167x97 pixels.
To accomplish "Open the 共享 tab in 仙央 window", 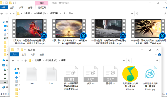I will click(x=21, y=8).
